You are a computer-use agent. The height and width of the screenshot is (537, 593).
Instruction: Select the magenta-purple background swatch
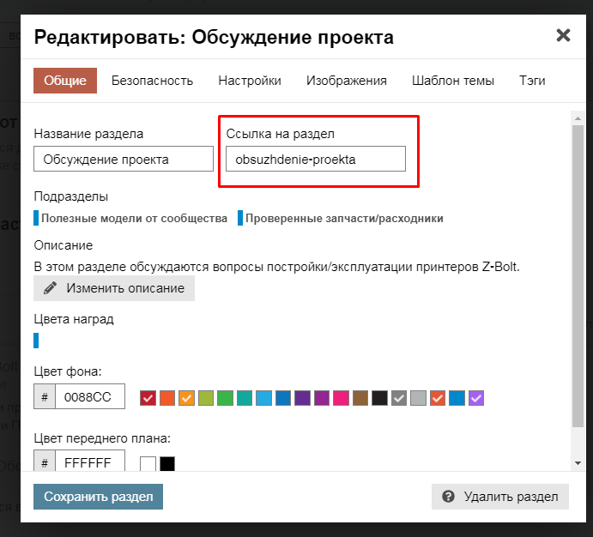322,398
